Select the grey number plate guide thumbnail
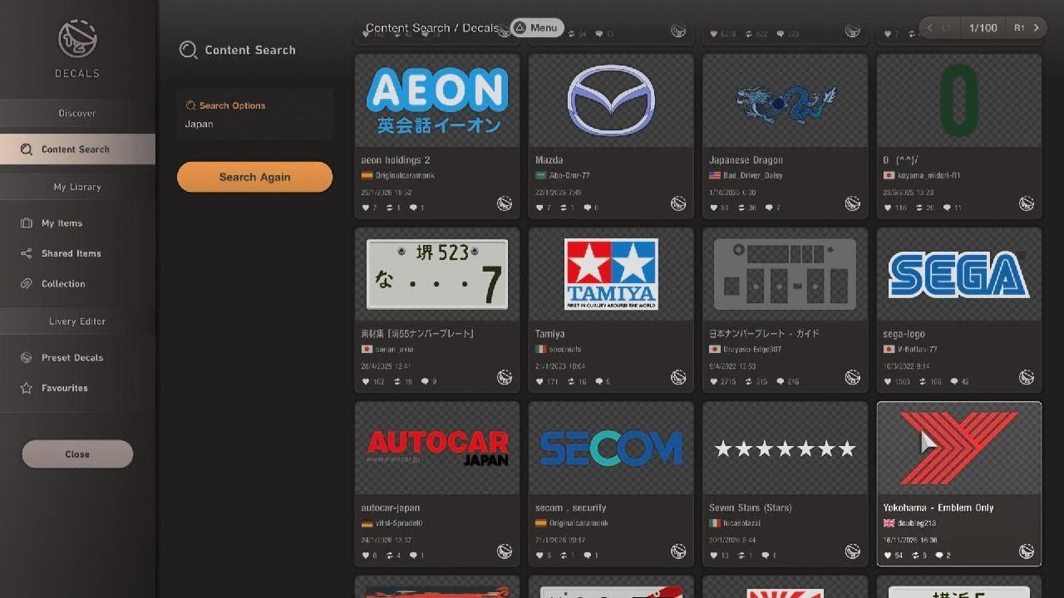1064x598 pixels. point(786,275)
